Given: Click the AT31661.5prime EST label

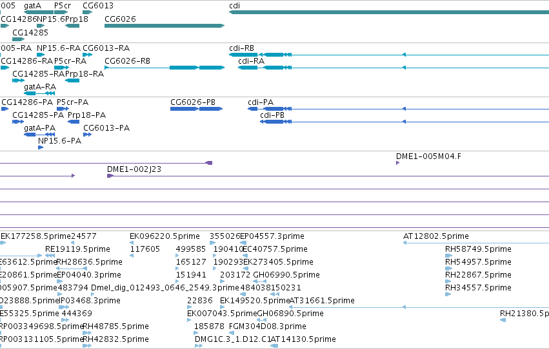Looking at the screenshot, I should click(x=322, y=301).
